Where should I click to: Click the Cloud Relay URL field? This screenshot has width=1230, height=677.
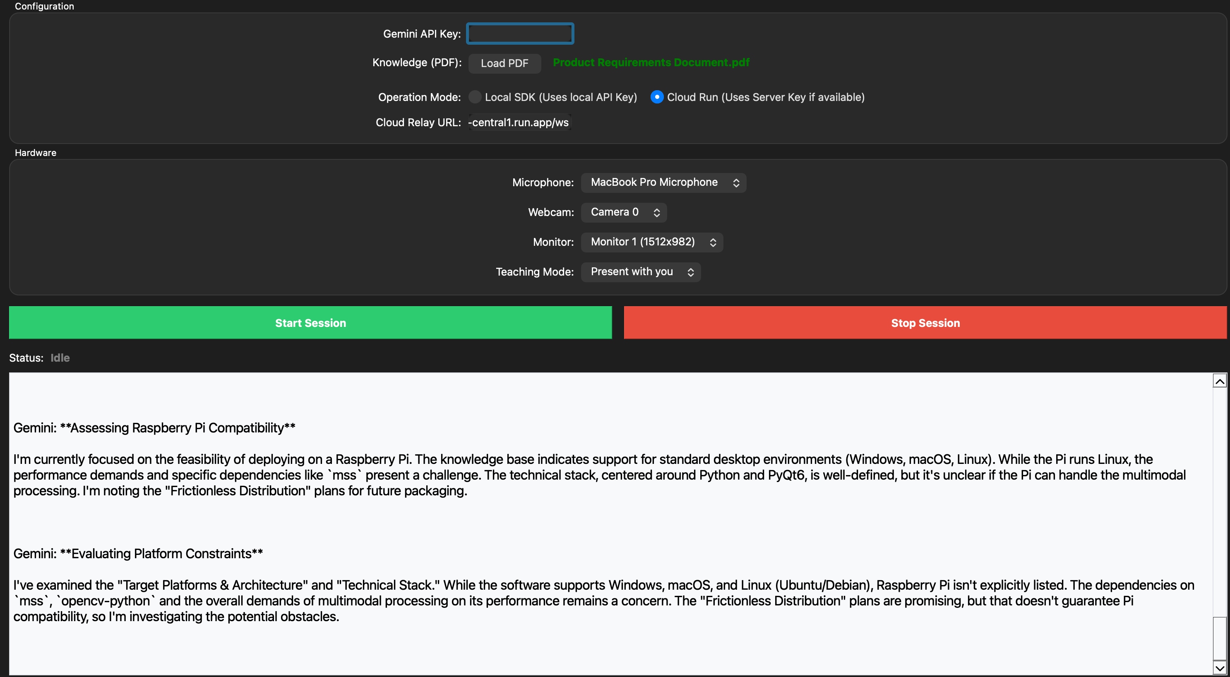point(519,123)
